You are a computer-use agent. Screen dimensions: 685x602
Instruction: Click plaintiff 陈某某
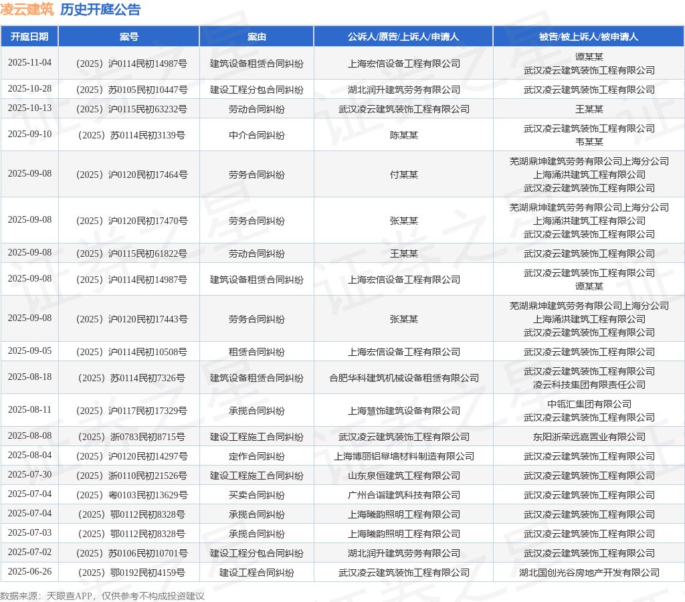(x=403, y=135)
